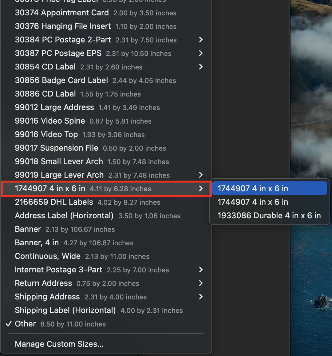
Task: Select 99018 Small Lever Arch
Action: (x=59, y=161)
